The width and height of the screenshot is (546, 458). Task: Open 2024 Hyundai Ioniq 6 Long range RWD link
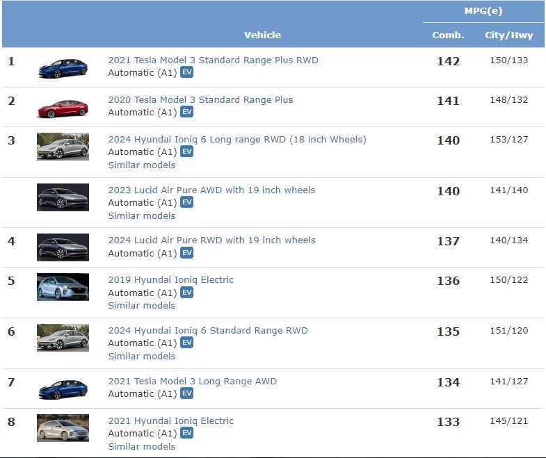tap(237, 140)
